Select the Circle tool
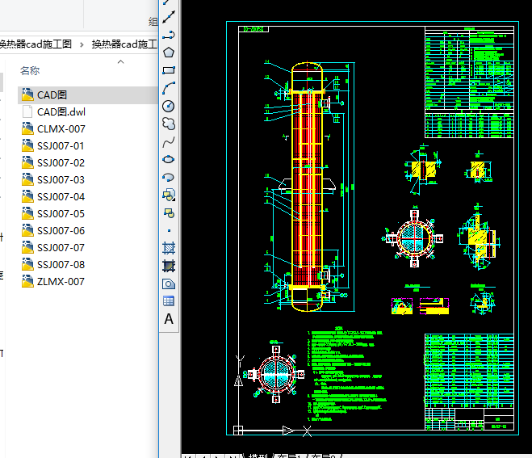The image size is (532, 458). coord(169,106)
